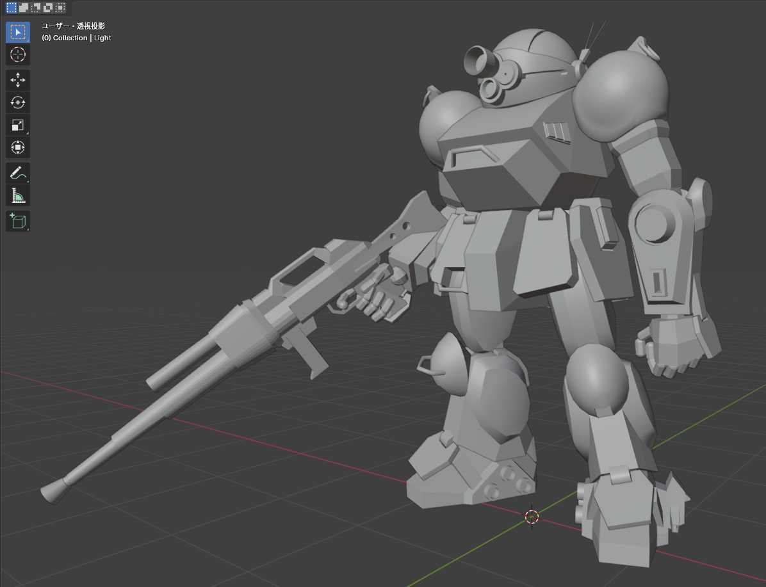Click the (0) Collection | Light text
766x587 pixels.
(77, 38)
